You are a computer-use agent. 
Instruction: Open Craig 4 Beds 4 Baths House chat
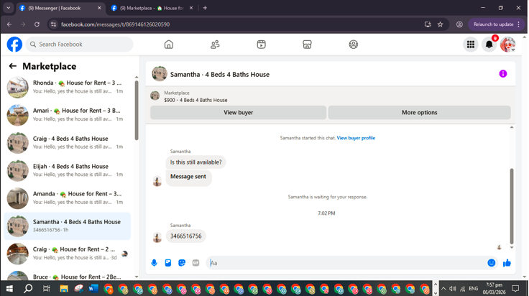click(67, 142)
